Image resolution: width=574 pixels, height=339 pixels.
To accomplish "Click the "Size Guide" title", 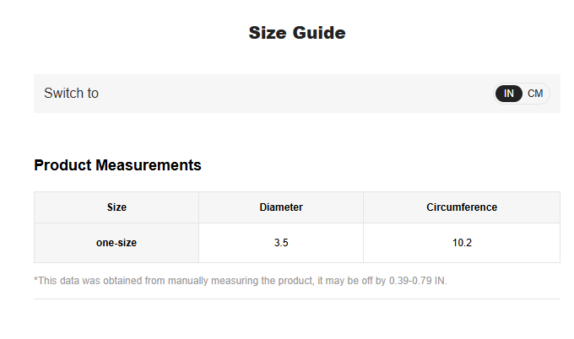I will [x=297, y=33].
